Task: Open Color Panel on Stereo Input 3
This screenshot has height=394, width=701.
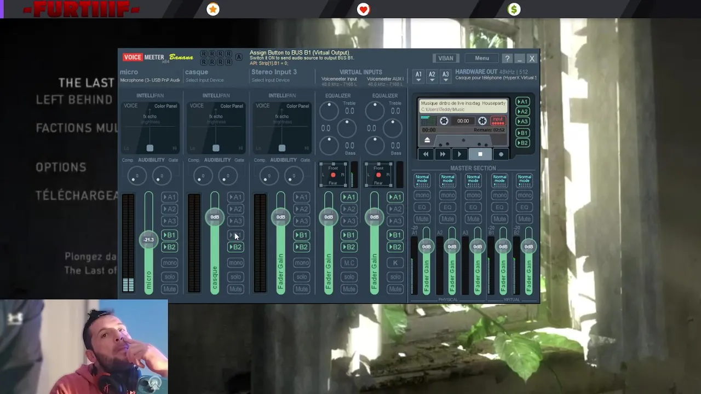Action: tap(297, 106)
